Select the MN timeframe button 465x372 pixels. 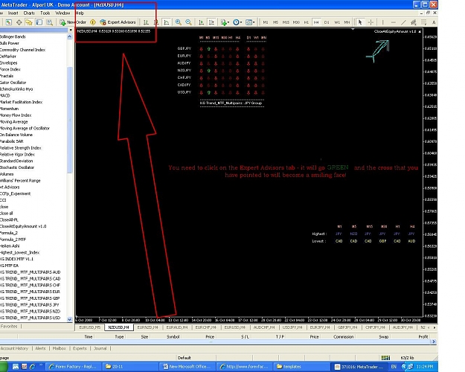tap(347, 22)
